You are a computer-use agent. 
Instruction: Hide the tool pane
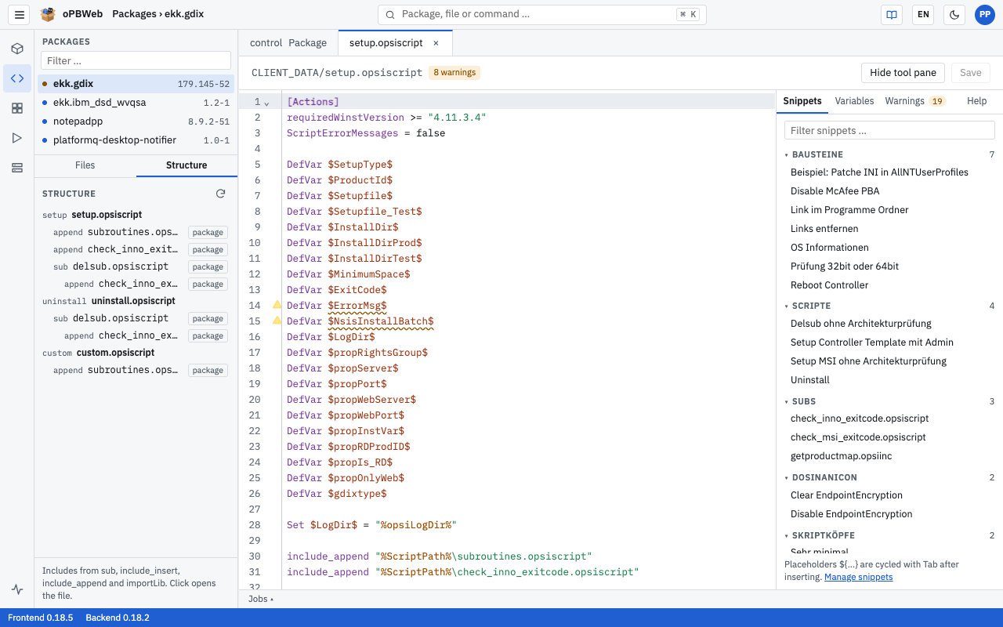(x=903, y=73)
